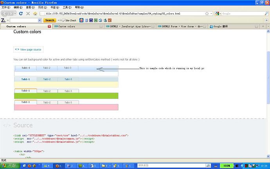Click the pale yellow tab content area

point(66,84)
